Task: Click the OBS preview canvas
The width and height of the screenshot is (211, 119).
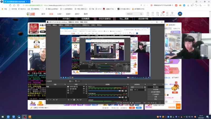Action: click(105, 53)
